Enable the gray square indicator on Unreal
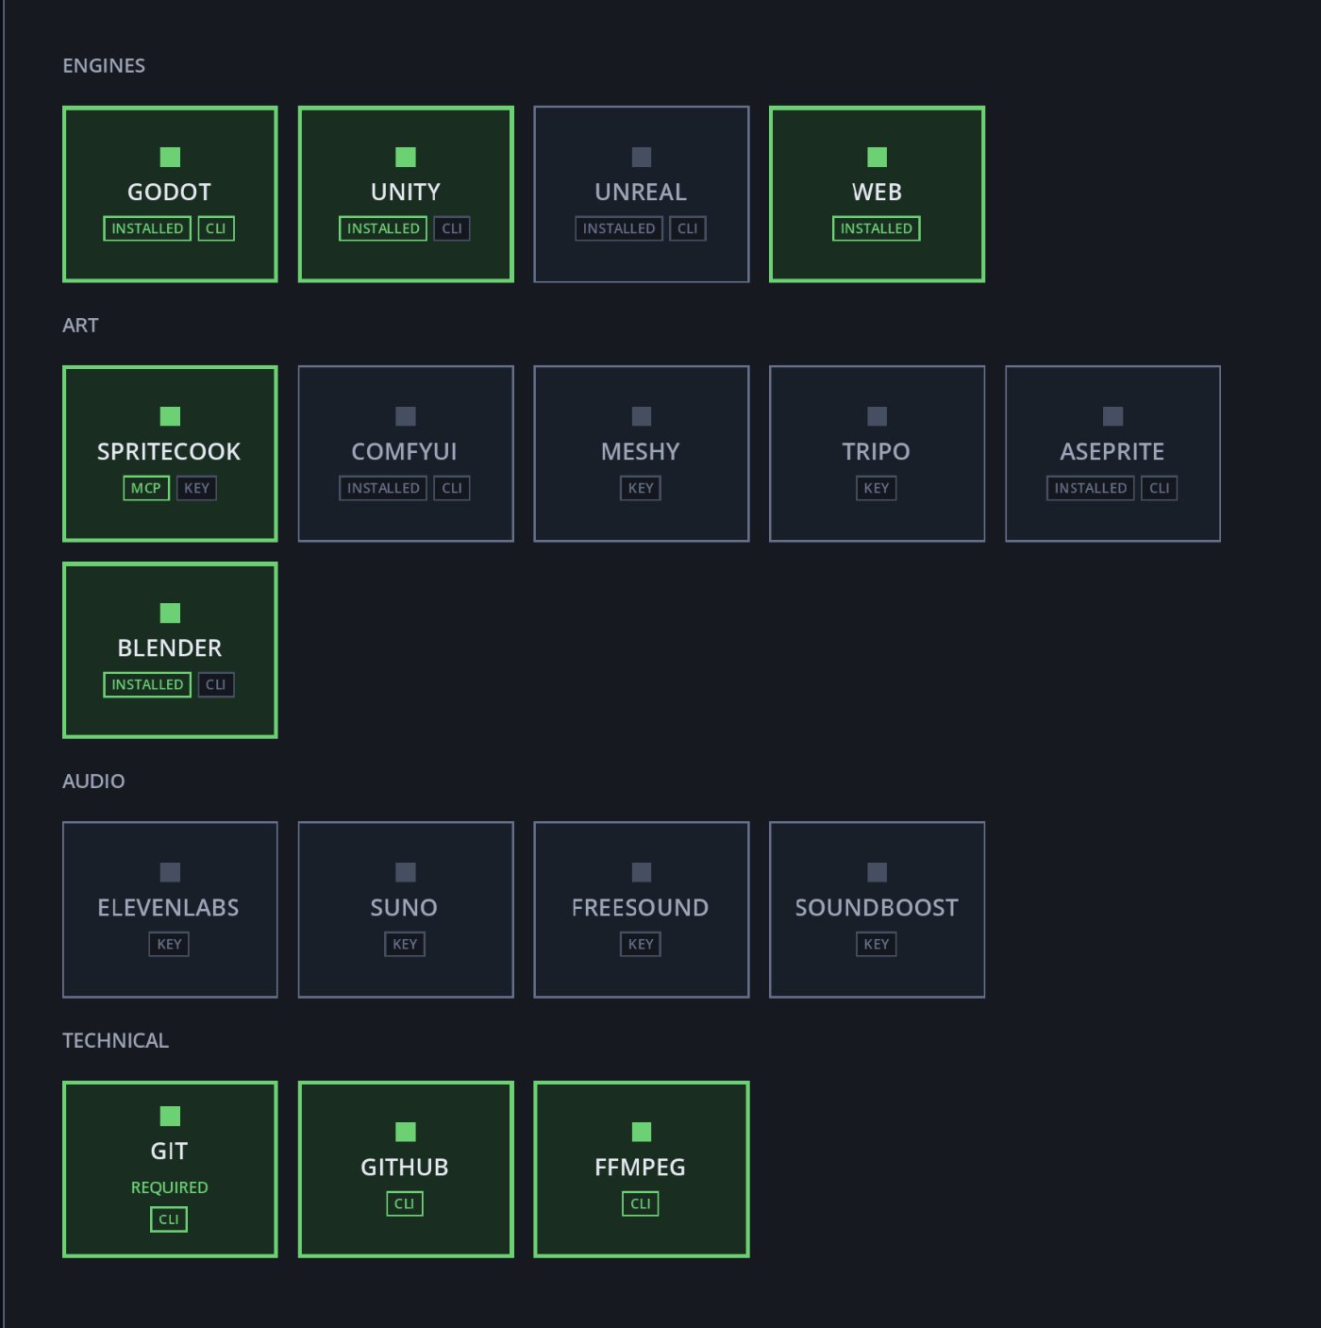 [x=642, y=157]
